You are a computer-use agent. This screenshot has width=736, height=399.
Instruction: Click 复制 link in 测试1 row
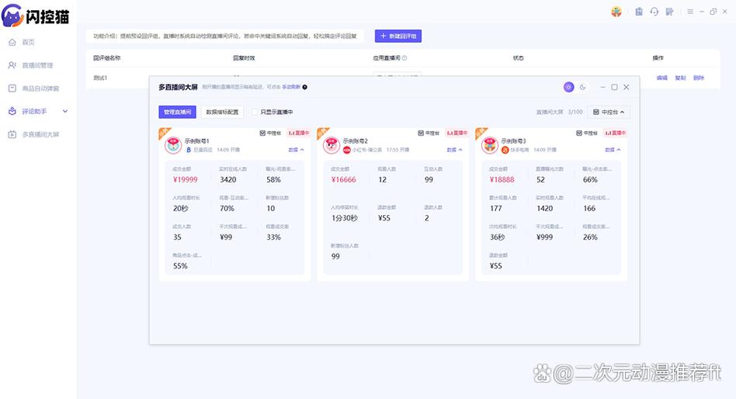[x=680, y=78]
